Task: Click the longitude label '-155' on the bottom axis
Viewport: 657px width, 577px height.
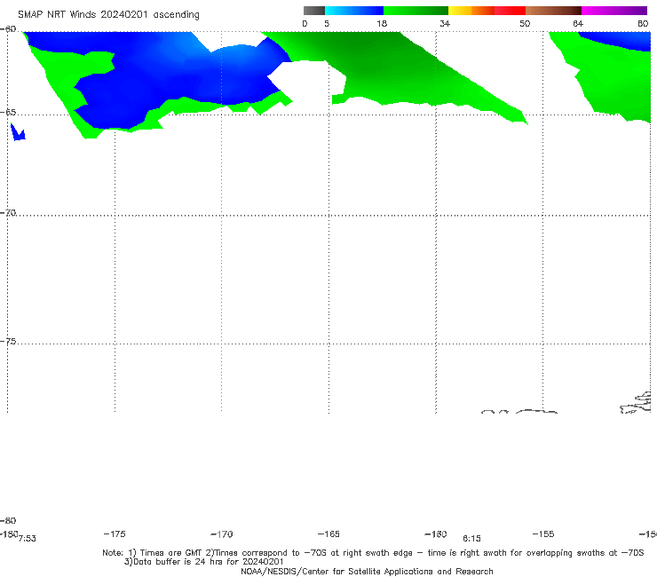Action: [543, 534]
